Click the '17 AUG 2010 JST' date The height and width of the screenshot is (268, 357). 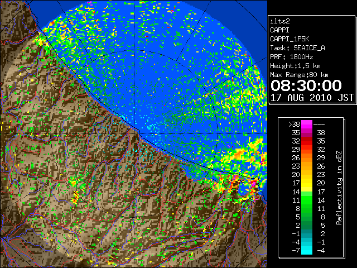[x=312, y=98]
